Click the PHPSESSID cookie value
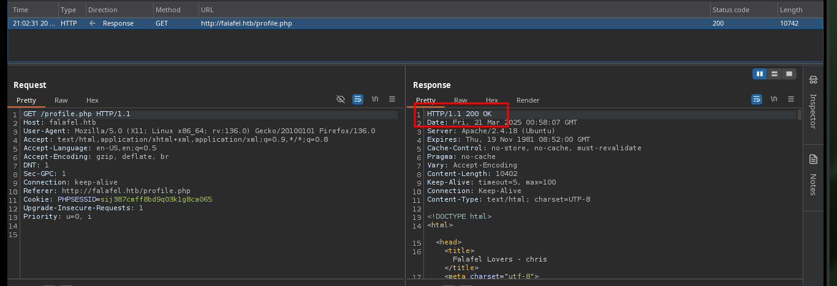The width and height of the screenshot is (837, 286). click(156, 199)
